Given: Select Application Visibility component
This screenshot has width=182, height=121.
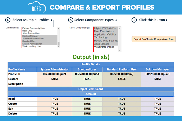Looking at the screenshot, I should (x=106, y=34).
